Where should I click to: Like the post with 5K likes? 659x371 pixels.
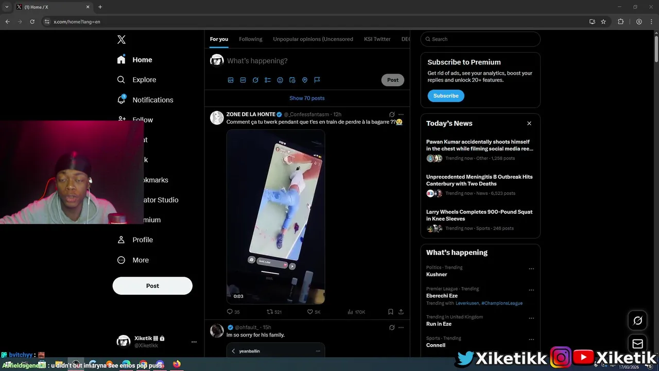coord(314,312)
